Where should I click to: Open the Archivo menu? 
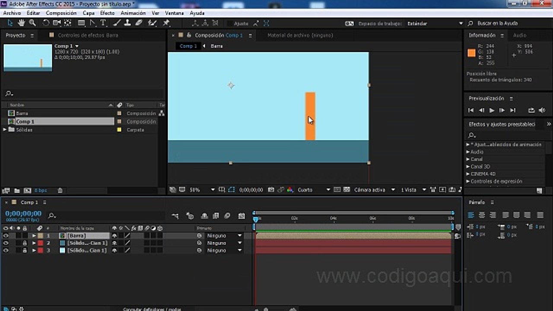coord(12,13)
